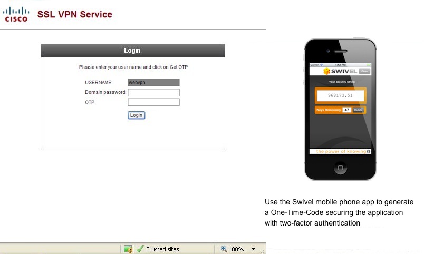
Task: Click the USERNAME field containing webvpn
Action: coord(153,82)
